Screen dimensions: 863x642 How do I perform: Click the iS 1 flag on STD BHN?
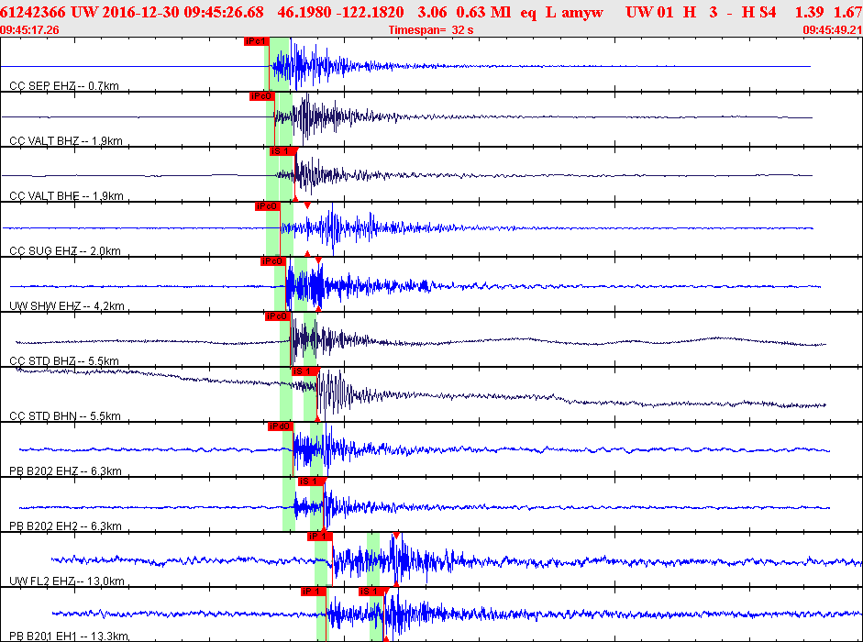304,371
